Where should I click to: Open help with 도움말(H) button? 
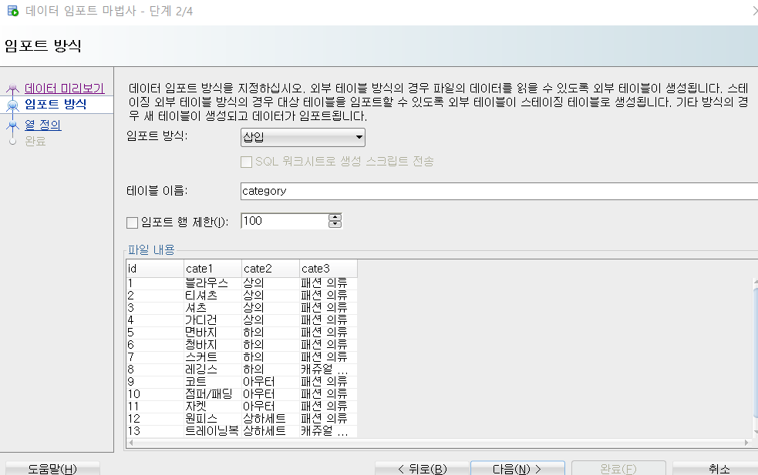point(52,469)
